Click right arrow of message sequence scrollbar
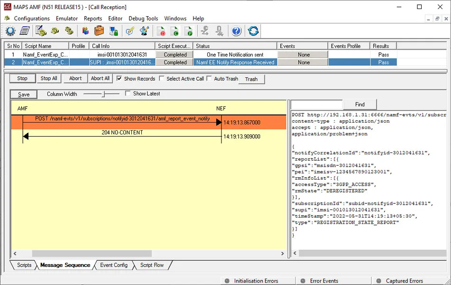451x285 pixels. click(283, 254)
